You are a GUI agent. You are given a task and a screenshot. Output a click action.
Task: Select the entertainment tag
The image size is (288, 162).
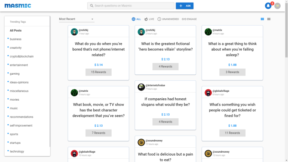19,65
